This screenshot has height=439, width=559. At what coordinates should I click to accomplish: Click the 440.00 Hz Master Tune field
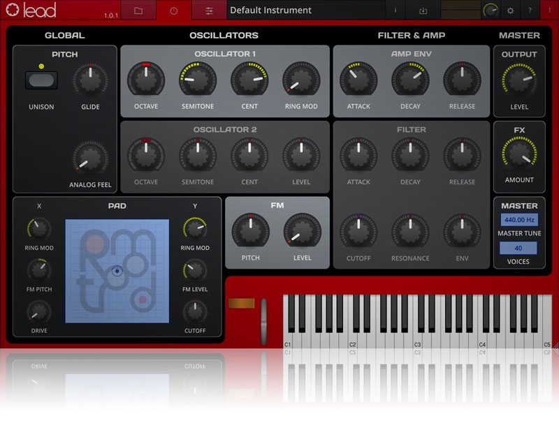click(x=519, y=220)
